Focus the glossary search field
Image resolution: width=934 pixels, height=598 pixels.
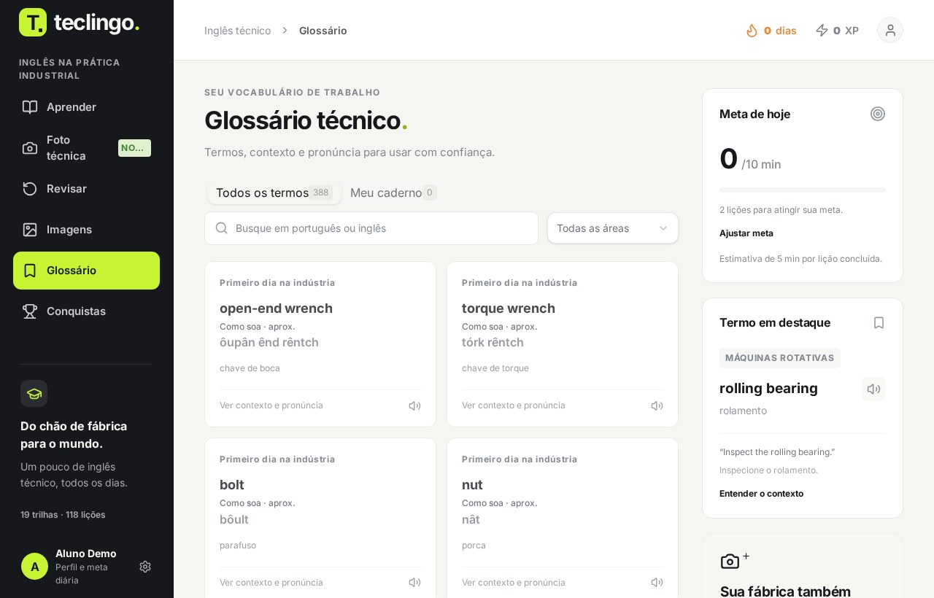click(x=371, y=228)
